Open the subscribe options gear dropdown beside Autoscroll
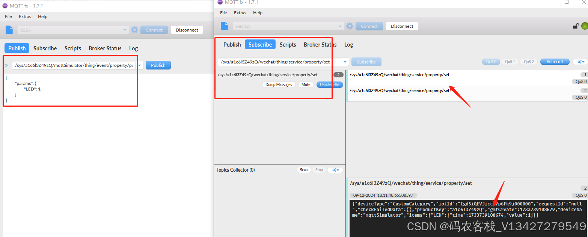This screenshot has height=237, width=588. [581, 62]
